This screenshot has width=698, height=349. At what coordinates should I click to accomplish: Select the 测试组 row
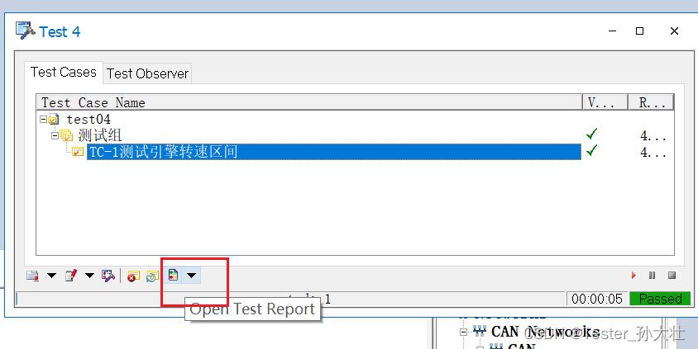pyautogui.click(x=100, y=135)
